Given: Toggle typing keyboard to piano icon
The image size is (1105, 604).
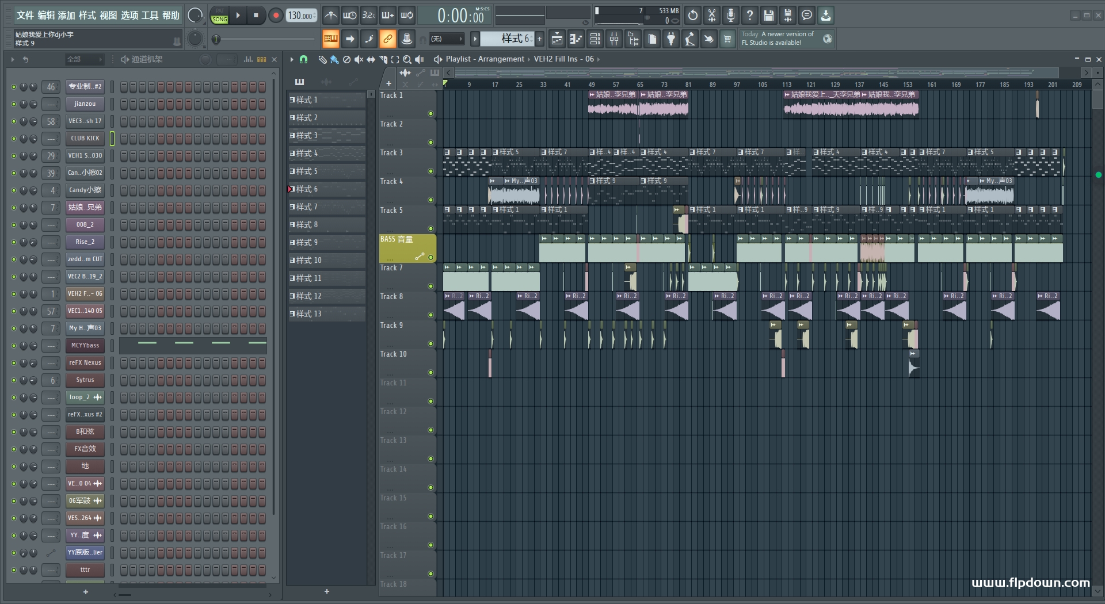Looking at the screenshot, I should [331, 39].
